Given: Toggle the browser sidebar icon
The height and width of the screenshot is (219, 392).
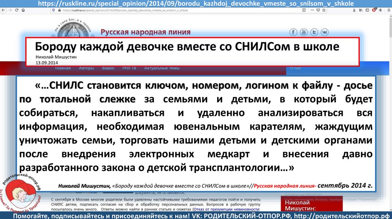Looking at the screenshot, I should pos(367,10).
